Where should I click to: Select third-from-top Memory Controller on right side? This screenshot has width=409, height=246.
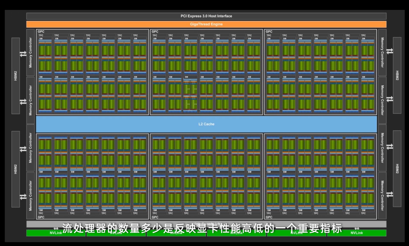point(382,148)
